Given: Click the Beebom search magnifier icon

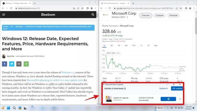Looking at the screenshot, I should (93, 15).
